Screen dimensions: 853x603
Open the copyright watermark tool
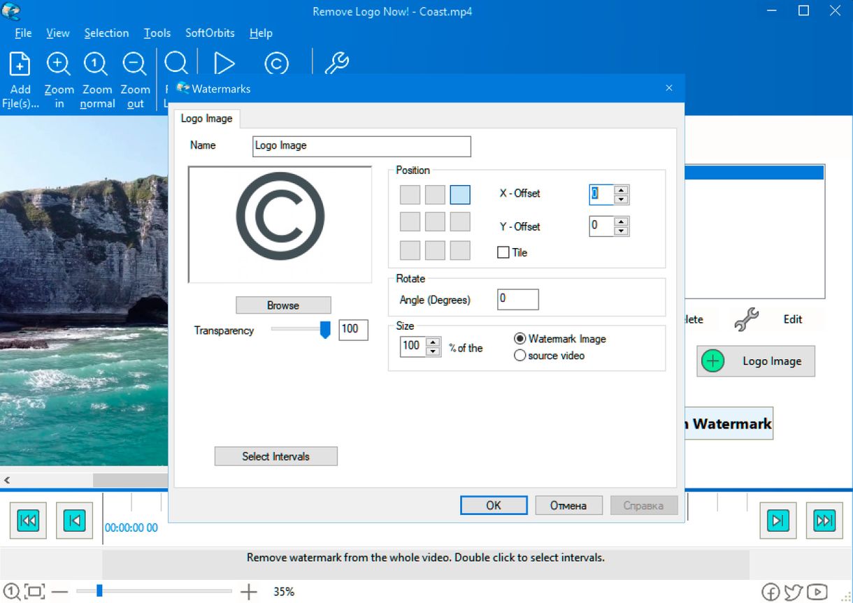click(276, 63)
